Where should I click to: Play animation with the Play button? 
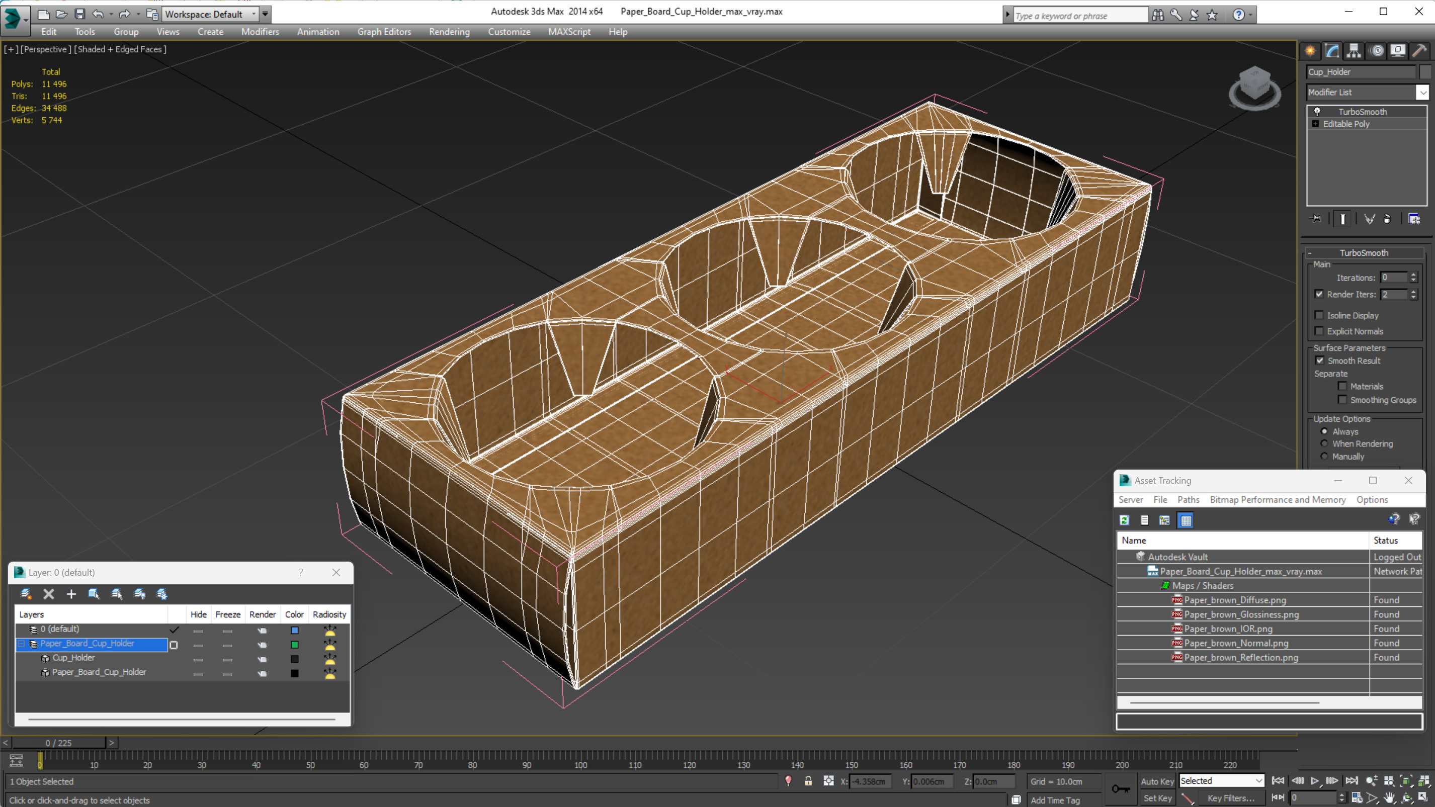1315,781
